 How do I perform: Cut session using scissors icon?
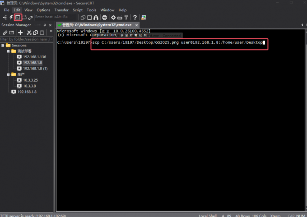click(29, 32)
